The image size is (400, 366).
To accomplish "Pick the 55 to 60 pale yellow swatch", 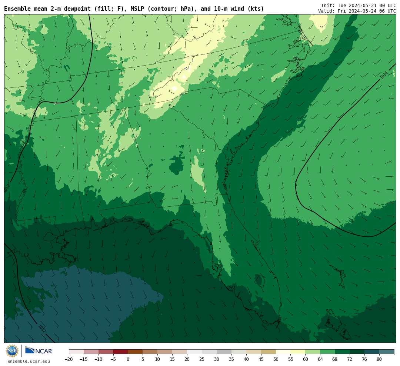I will click(298, 352).
